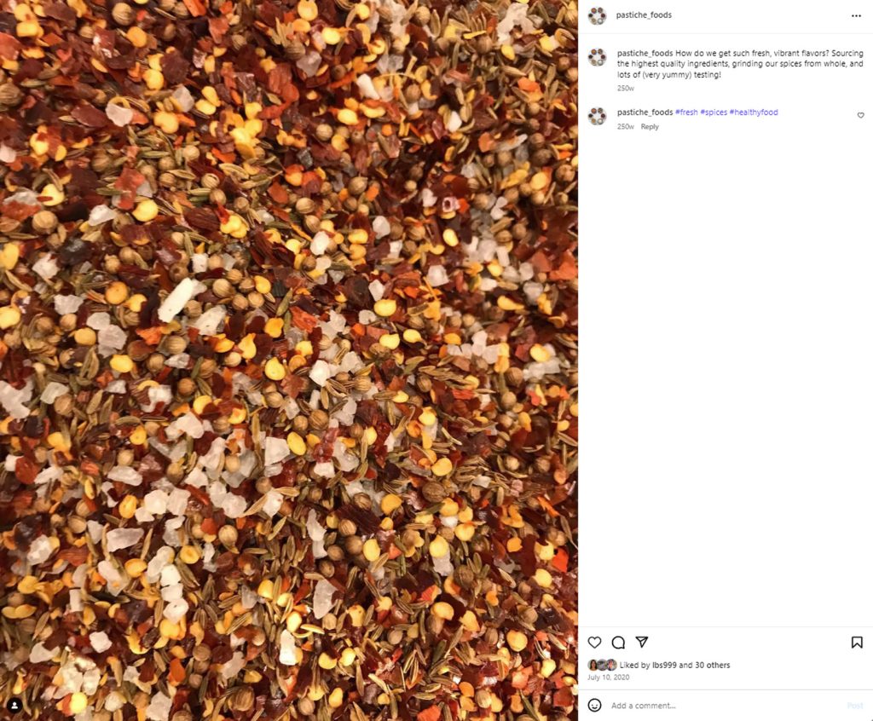The height and width of the screenshot is (721, 873).
Task: Open the #fresh hashtag
Action: coord(686,112)
